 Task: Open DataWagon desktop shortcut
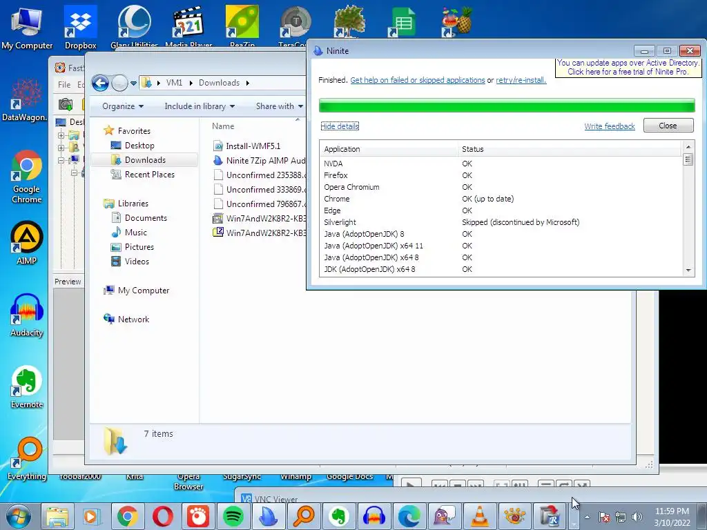(26, 100)
